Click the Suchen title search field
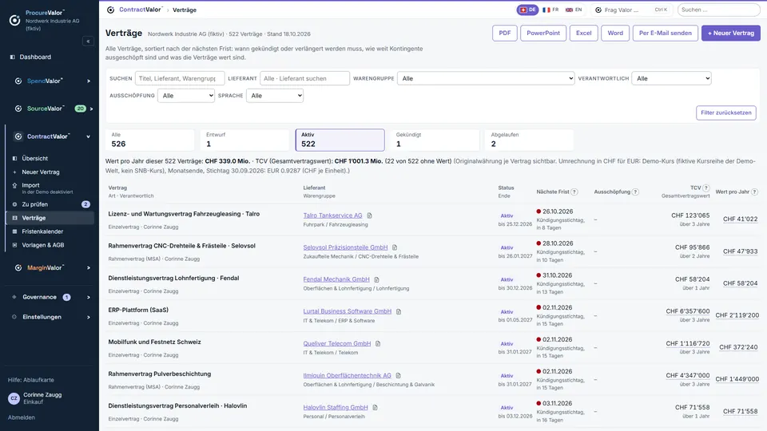Image resolution: width=767 pixels, height=431 pixels. 180,78
